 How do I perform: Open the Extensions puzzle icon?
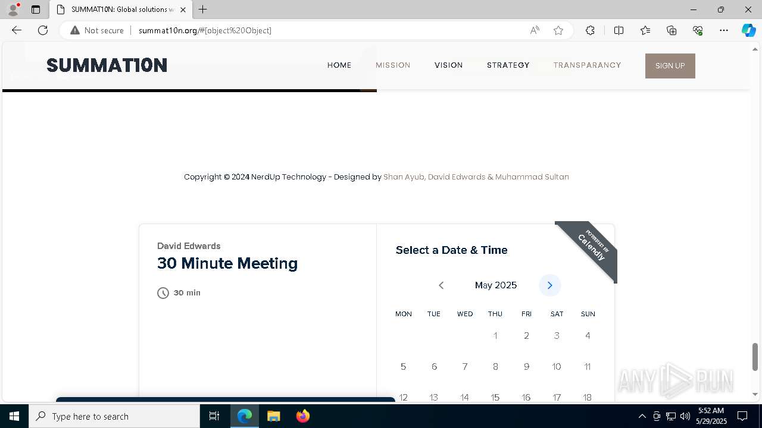click(590, 30)
